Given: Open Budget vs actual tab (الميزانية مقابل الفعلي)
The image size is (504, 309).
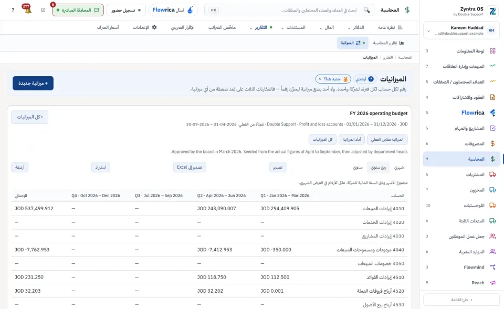Looking at the screenshot, I should tap(387, 139).
